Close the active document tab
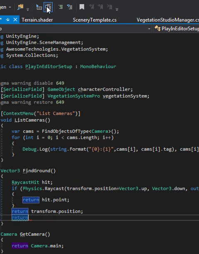Viewport: 199px width, 254px height. [15, 20]
